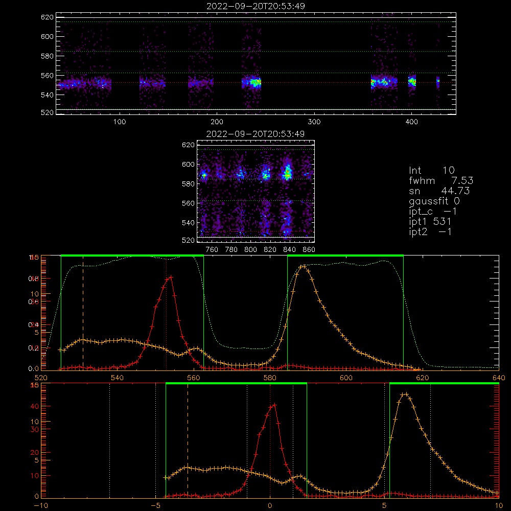Click the '640' x-axis label of third plot
The width and height of the screenshot is (511, 511).
click(499, 378)
